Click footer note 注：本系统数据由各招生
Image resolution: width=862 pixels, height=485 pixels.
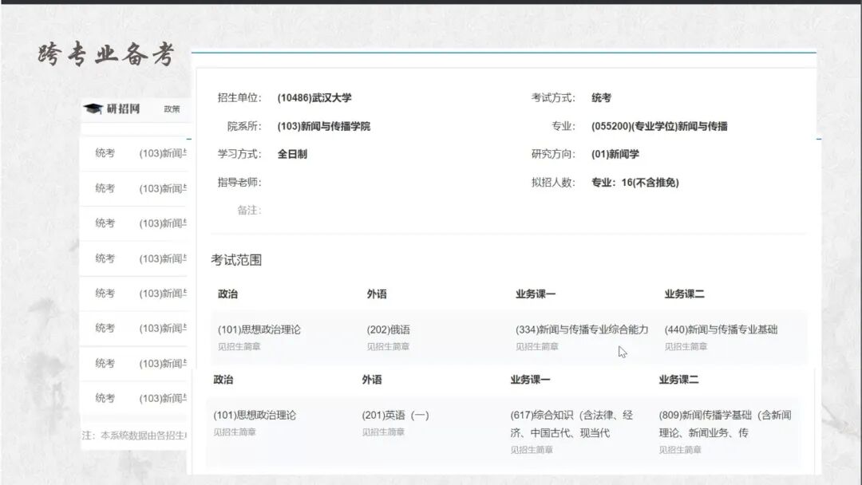coord(135,436)
